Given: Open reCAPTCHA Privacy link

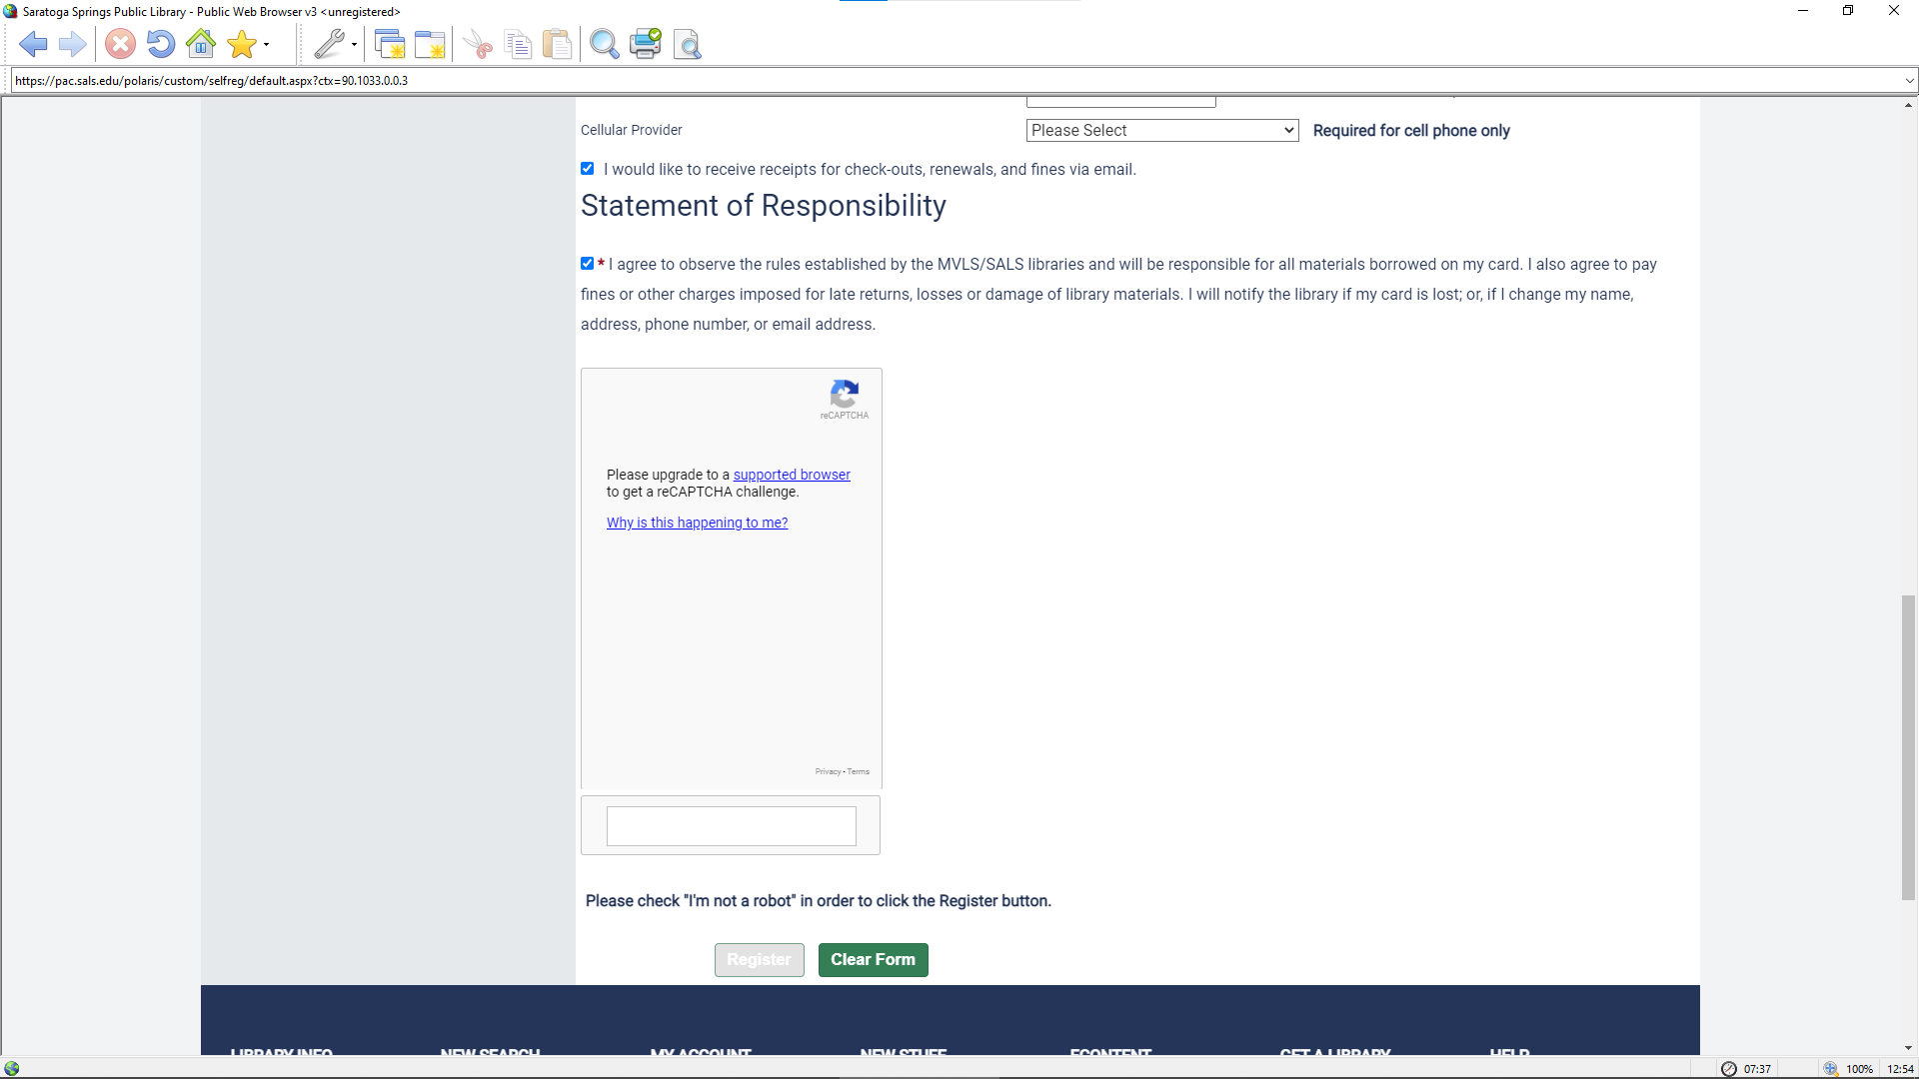Looking at the screenshot, I should click(828, 771).
